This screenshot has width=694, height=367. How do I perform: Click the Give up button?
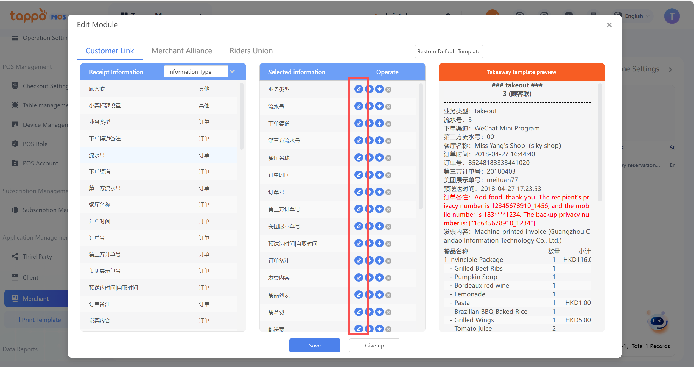(x=374, y=345)
